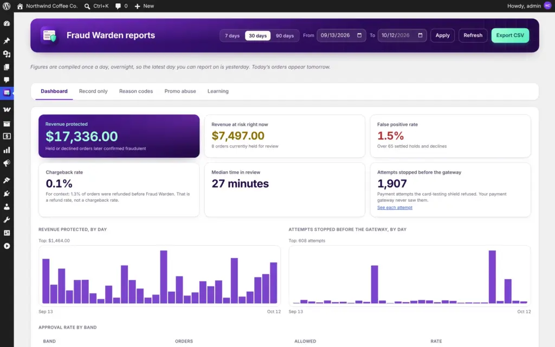Click the BAND column header
The height and width of the screenshot is (347, 555).
pos(49,342)
